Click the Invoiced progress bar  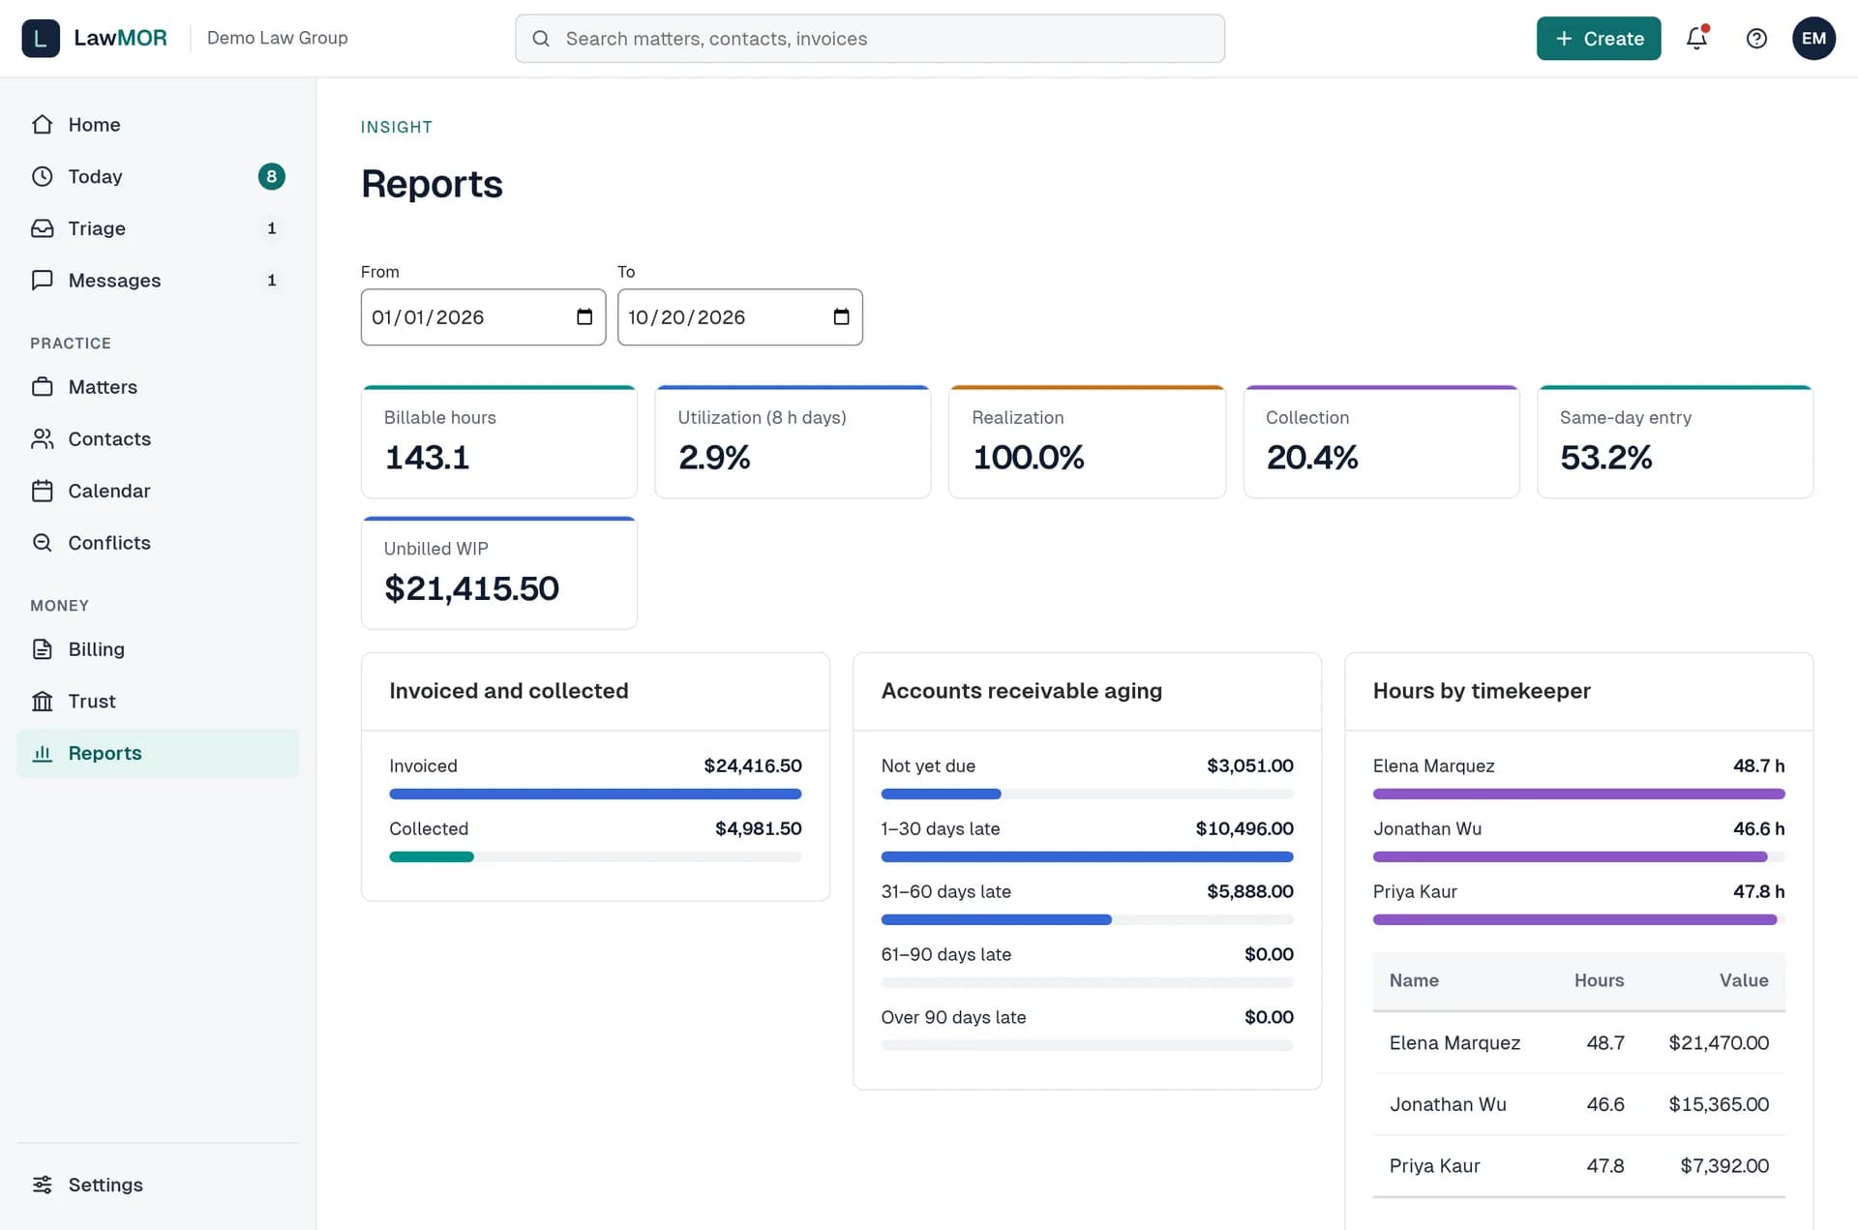595,794
